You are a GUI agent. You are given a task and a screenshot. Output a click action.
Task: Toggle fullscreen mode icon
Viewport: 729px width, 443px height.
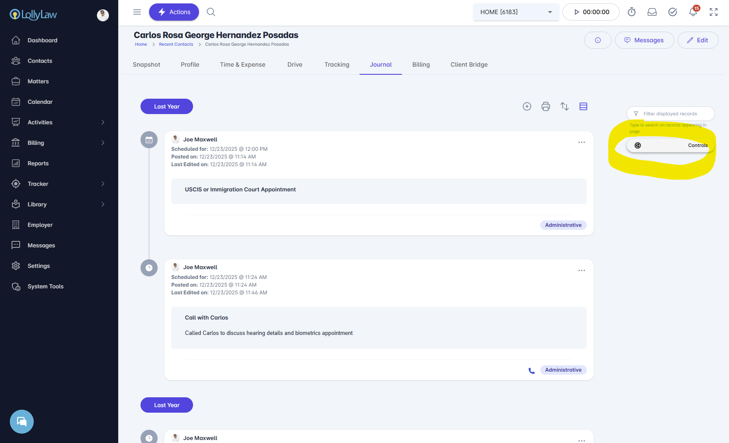tap(714, 12)
